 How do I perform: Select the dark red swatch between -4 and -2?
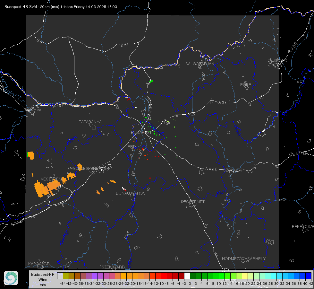[181, 276]
